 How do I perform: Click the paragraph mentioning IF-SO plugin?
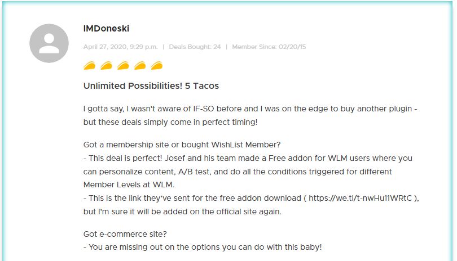250,115
